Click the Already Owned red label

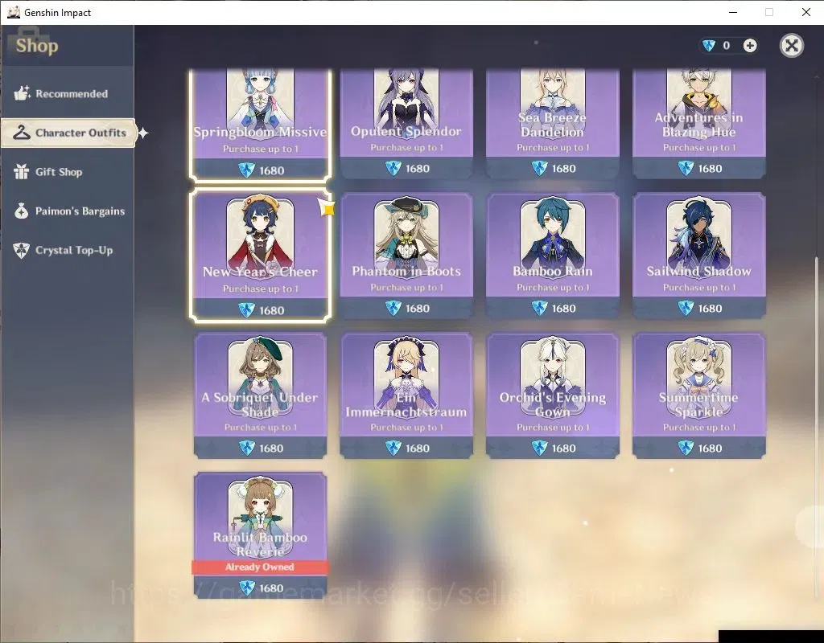tap(260, 567)
